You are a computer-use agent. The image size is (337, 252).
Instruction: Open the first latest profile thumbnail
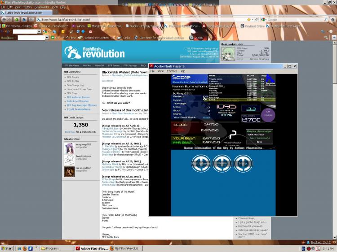[x=69, y=148]
